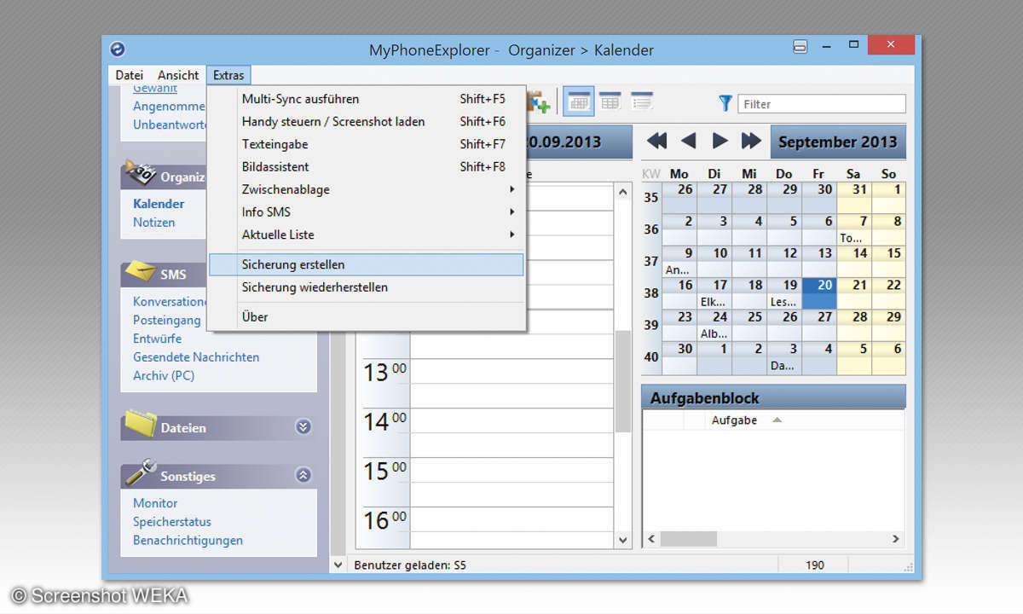Click Sicherung erstellen

[367, 264]
